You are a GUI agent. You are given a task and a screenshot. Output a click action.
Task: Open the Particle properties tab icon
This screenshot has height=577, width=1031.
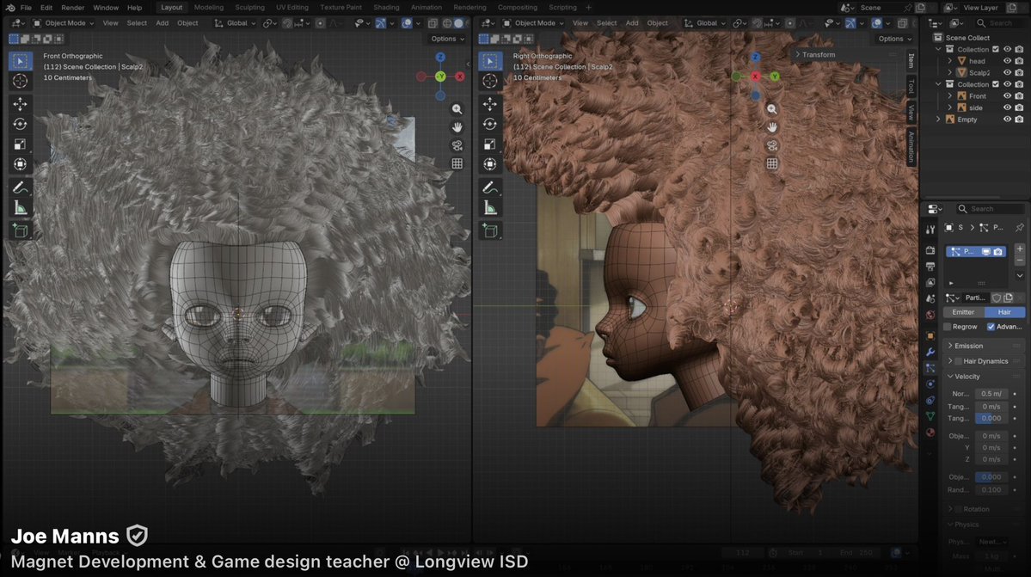(930, 368)
